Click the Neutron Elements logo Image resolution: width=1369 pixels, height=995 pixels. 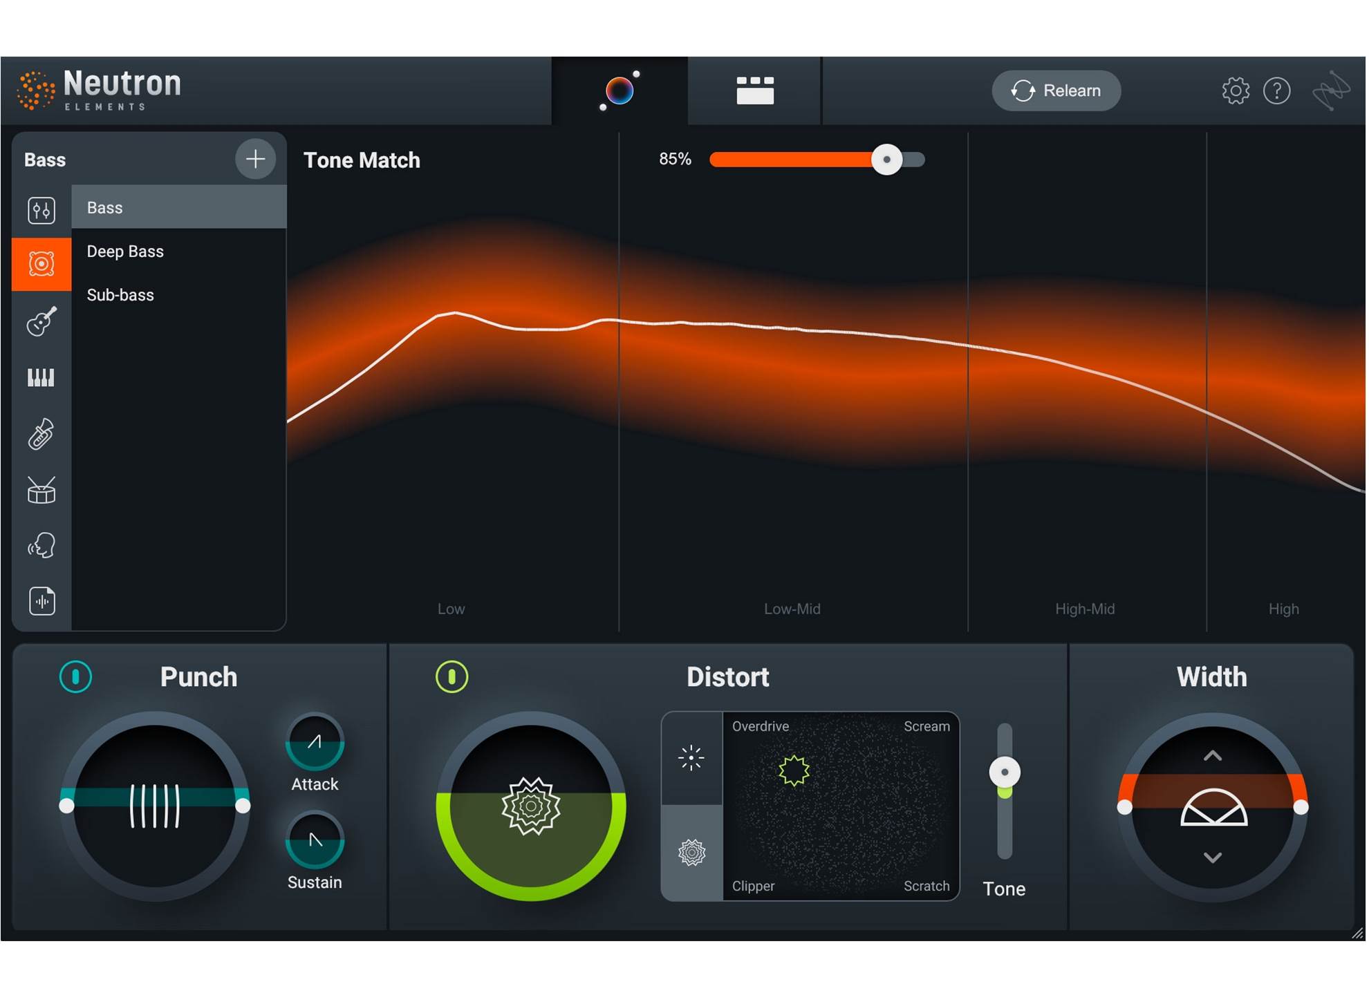(100, 91)
